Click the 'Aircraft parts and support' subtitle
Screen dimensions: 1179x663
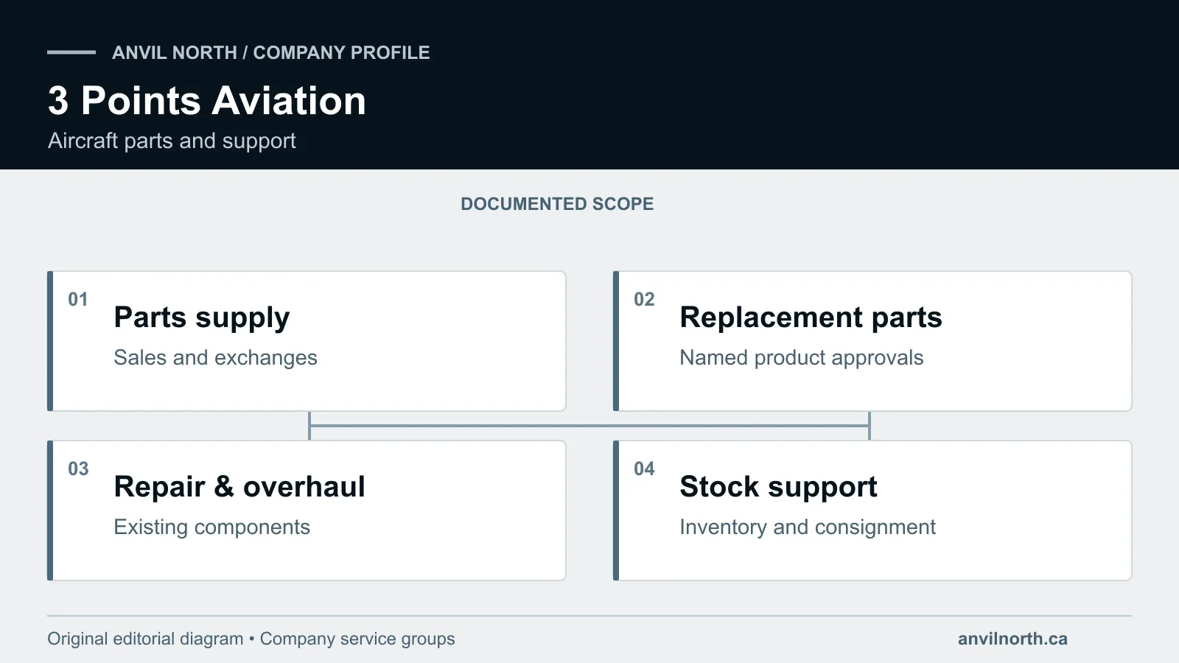(172, 141)
